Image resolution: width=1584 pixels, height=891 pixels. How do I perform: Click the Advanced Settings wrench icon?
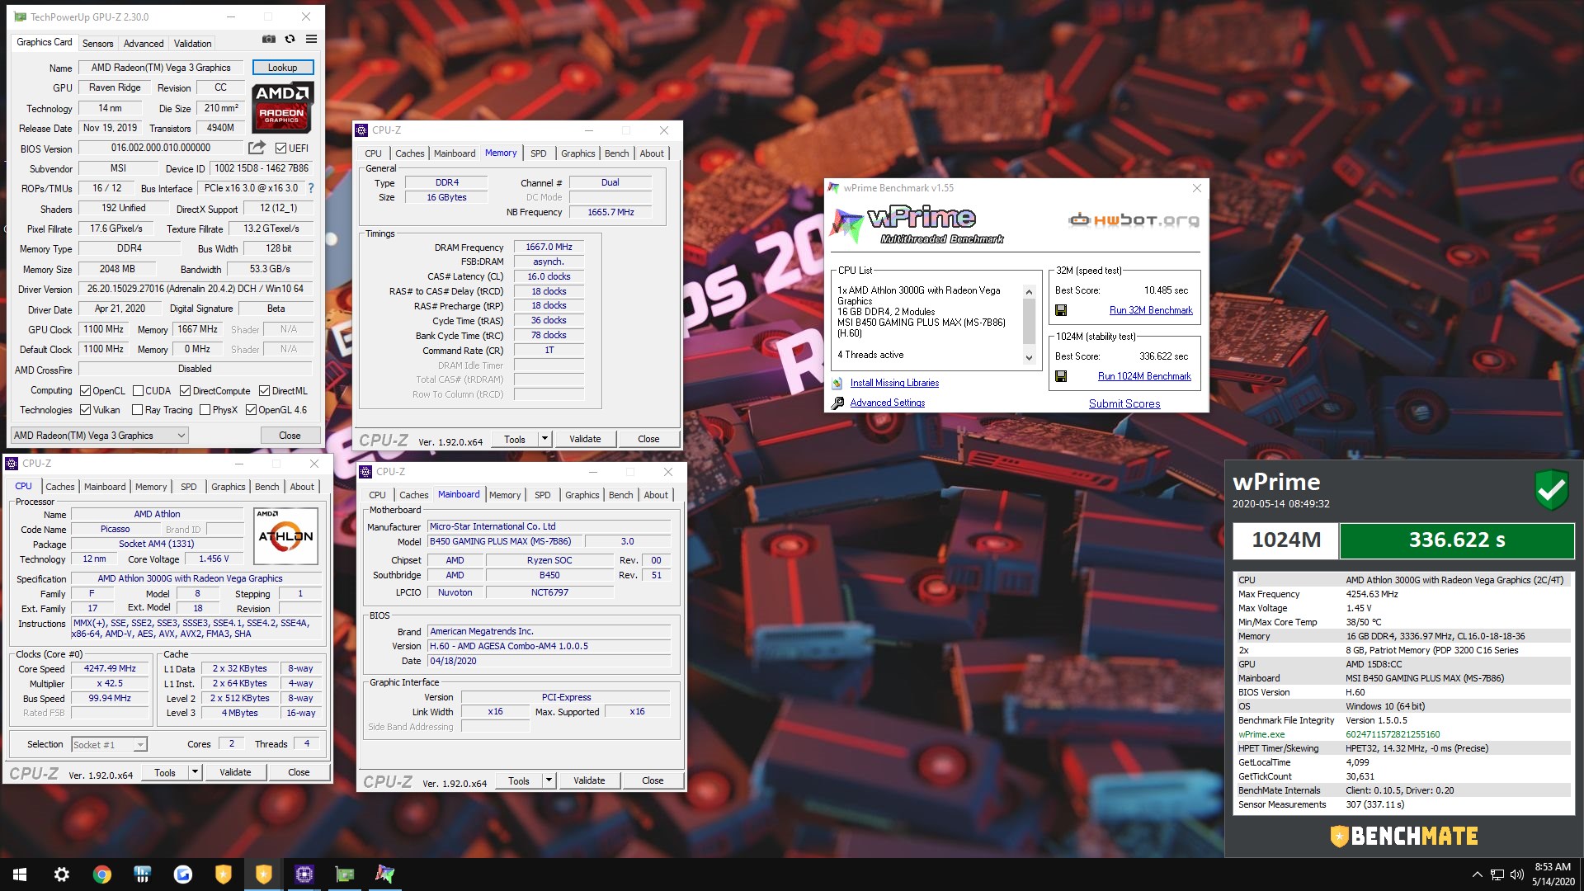(837, 403)
